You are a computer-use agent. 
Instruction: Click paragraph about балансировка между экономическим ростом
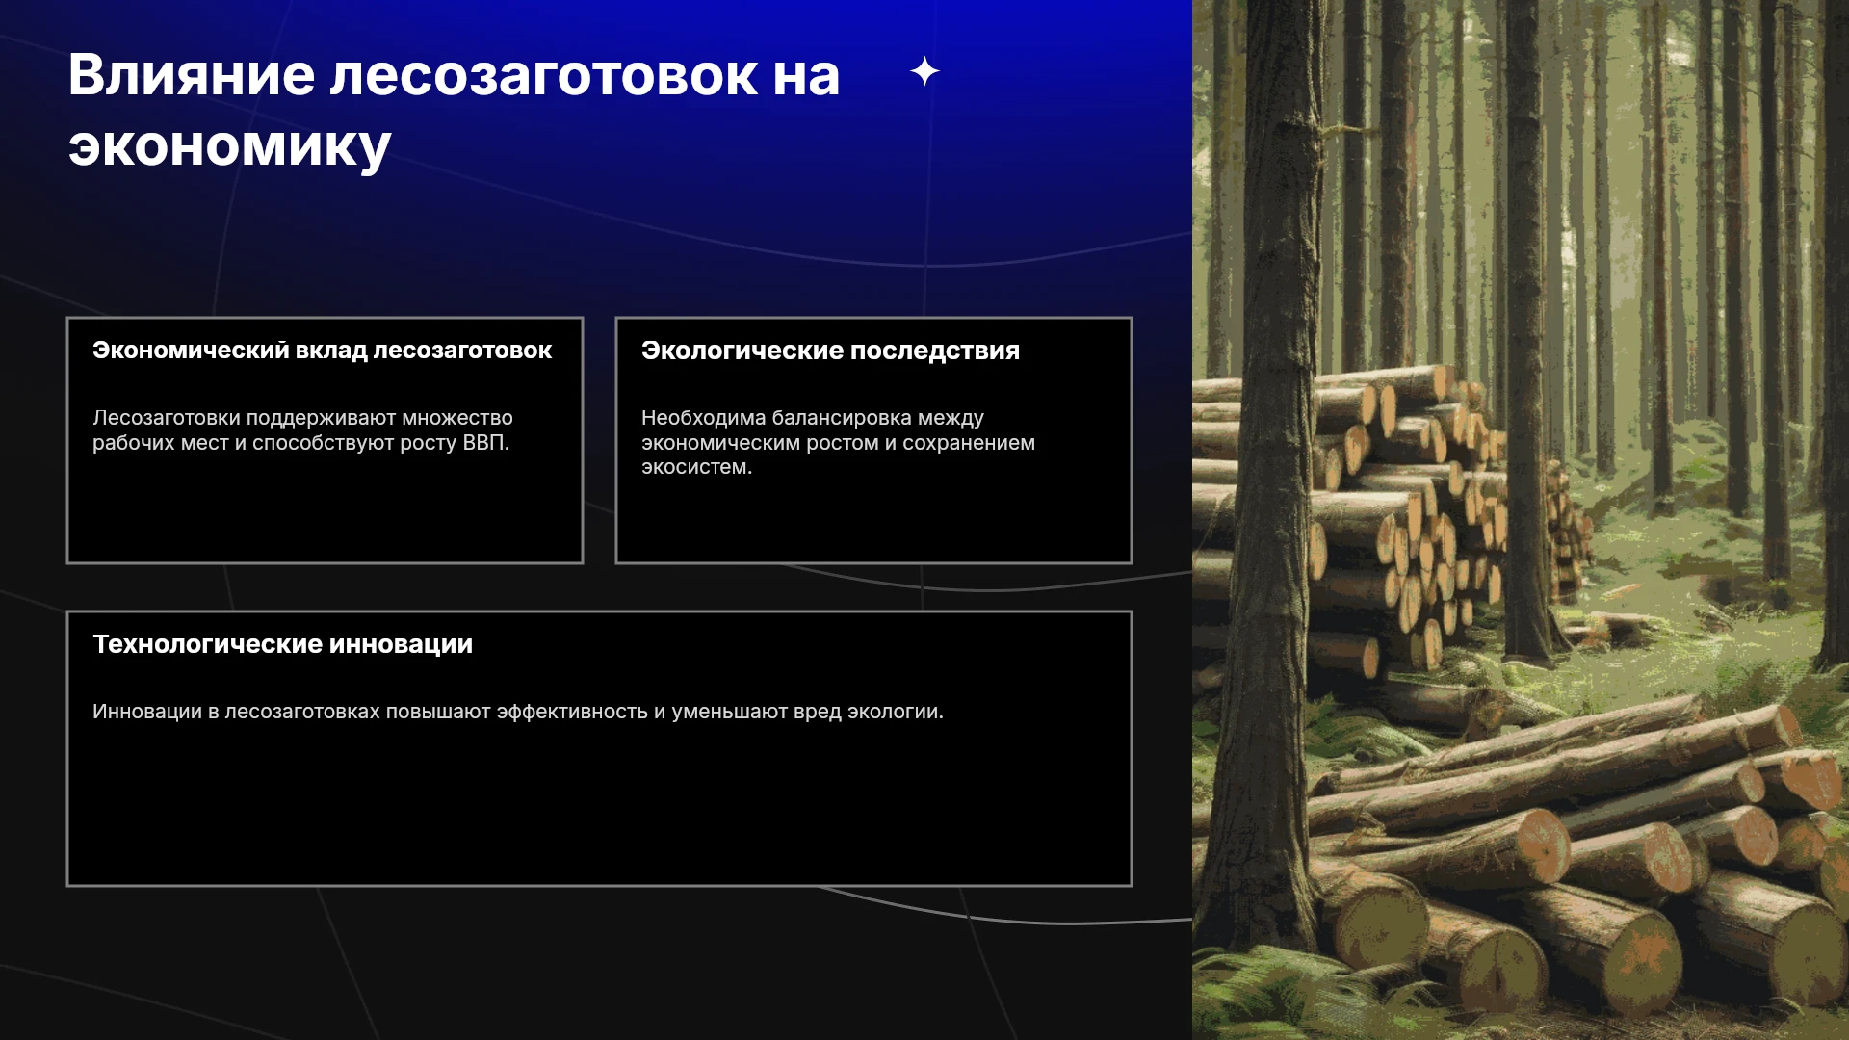[838, 442]
